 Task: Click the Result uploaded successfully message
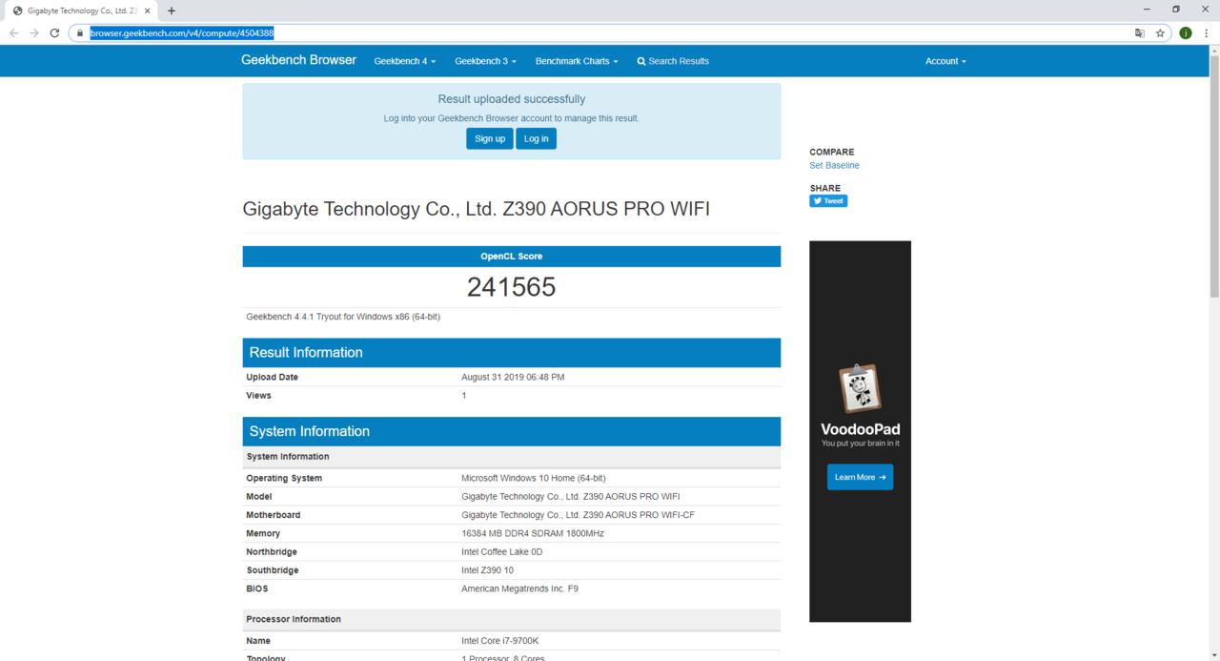512,99
